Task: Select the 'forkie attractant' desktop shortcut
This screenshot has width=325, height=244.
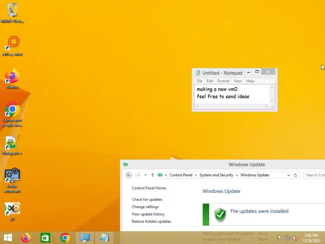Action: (x=12, y=180)
